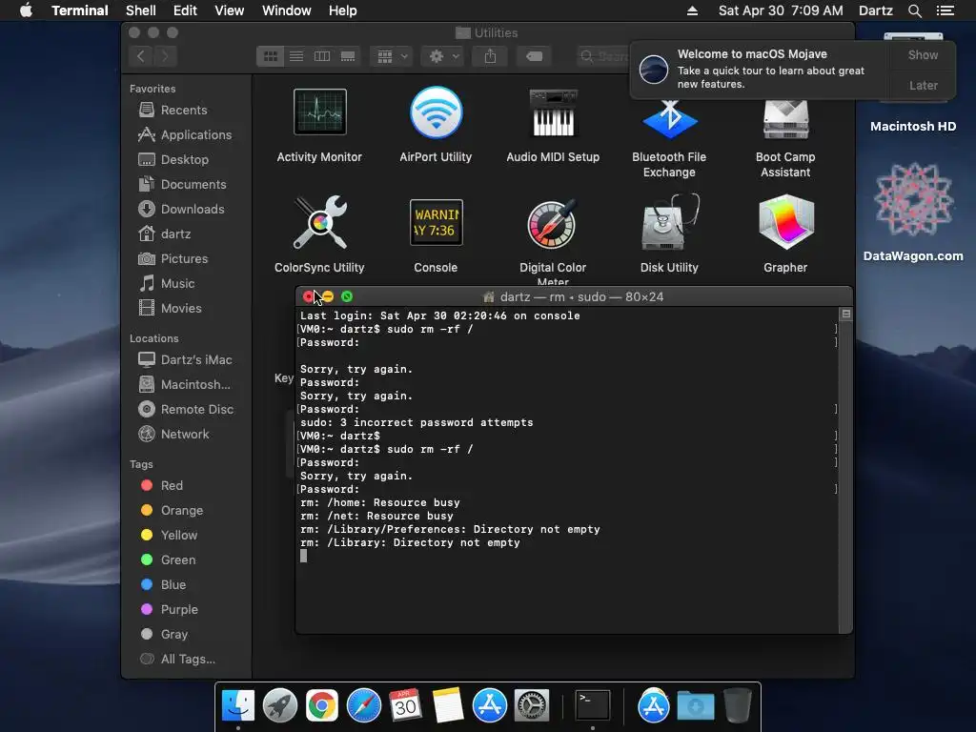The width and height of the screenshot is (976, 732).
Task: Open the Apple menu
Action: 26,10
